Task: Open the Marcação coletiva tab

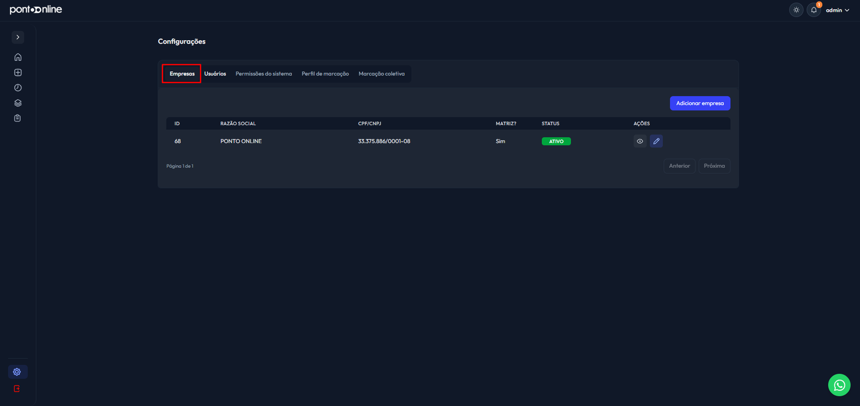Action: point(382,73)
